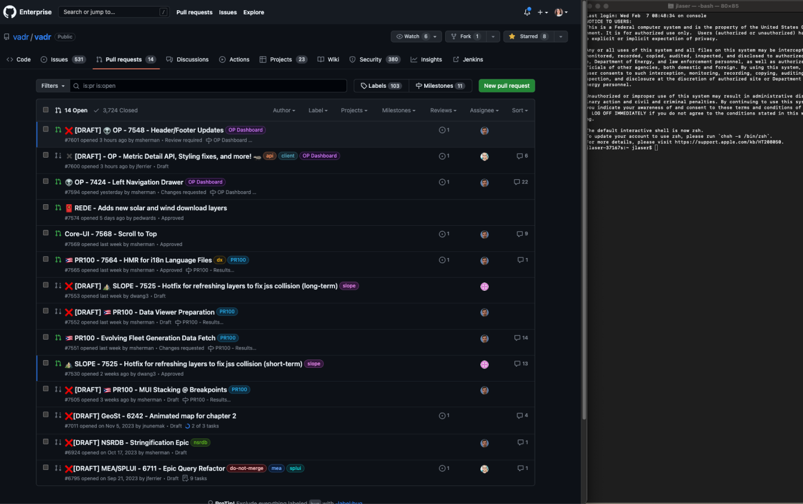Switch to the Issues tab
Viewport: 803px width, 504px height.
(x=63, y=60)
